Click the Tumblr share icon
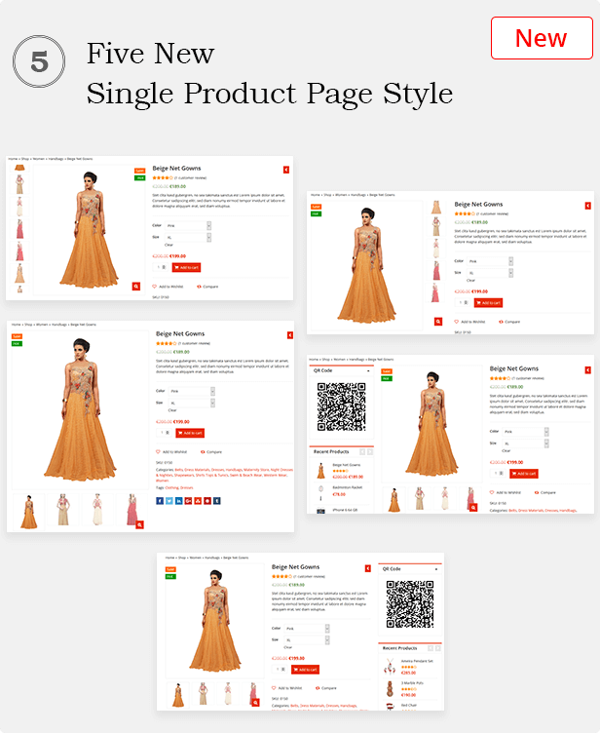 pyautogui.click(x=216, y=501)
